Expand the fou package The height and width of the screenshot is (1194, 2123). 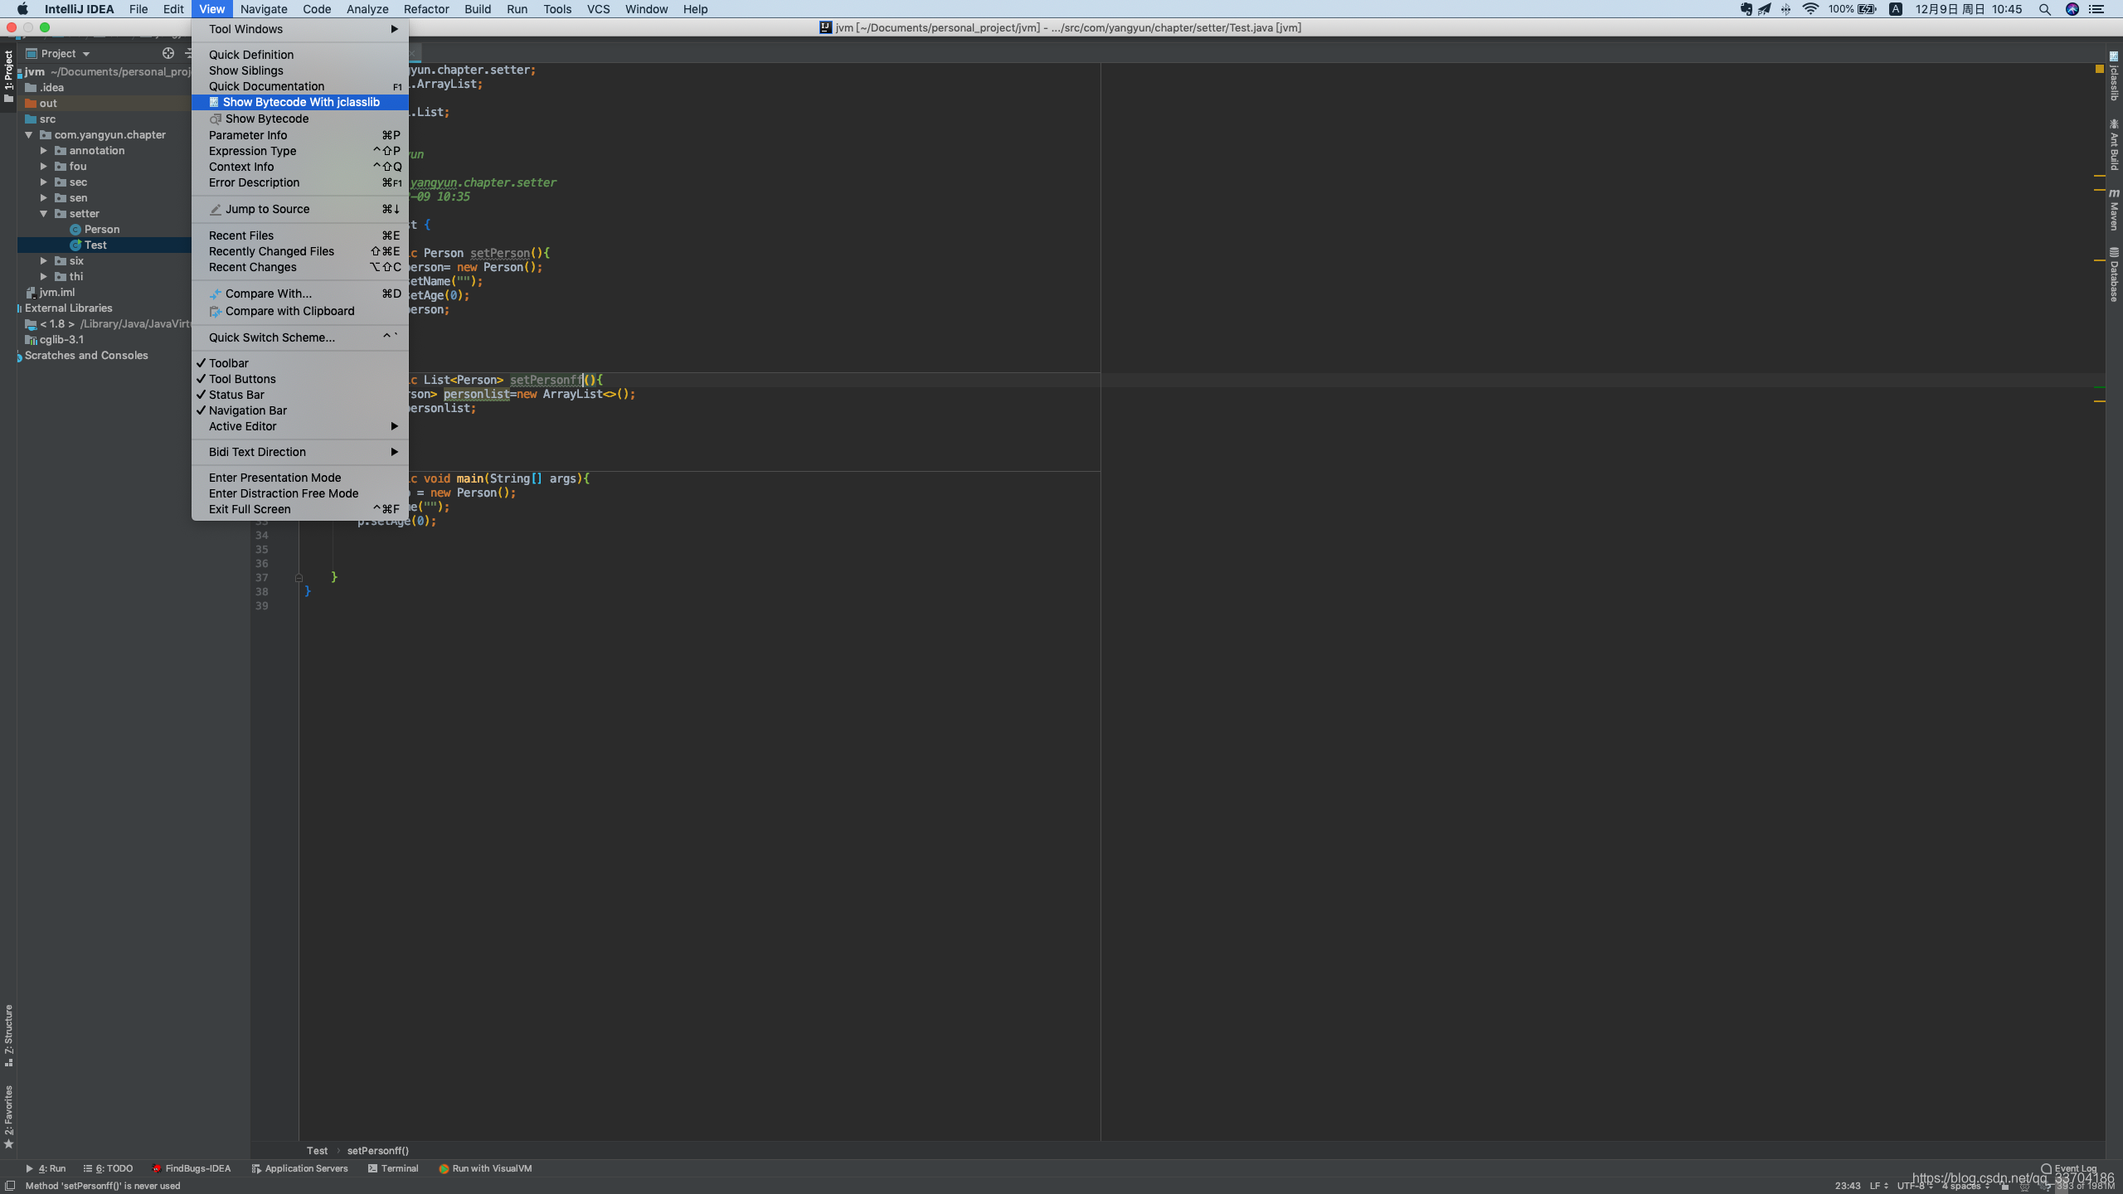44,167
